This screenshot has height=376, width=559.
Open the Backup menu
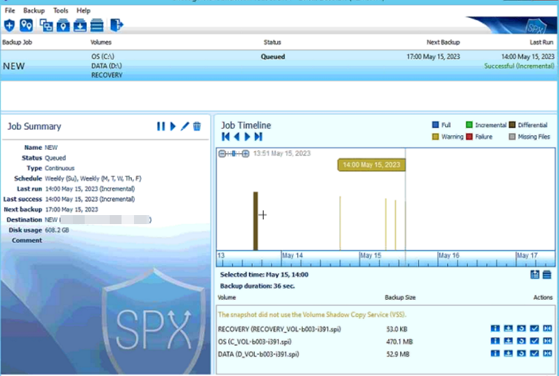pyautogui.click(x=34, y=10)
